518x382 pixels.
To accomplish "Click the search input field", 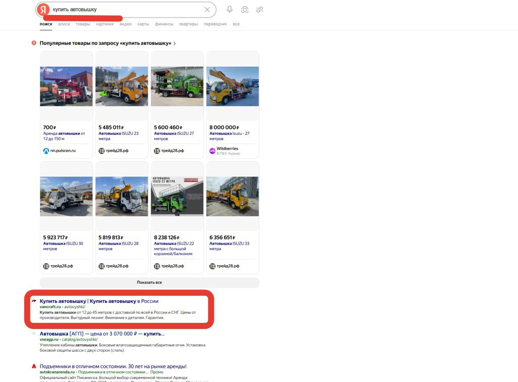I will 127,10.
